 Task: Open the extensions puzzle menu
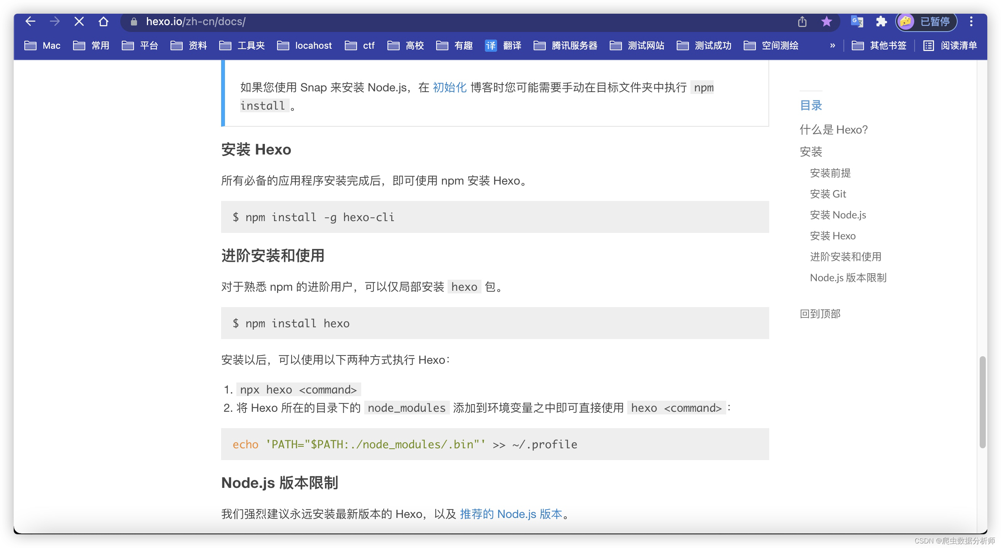click(x=881, y=21)
